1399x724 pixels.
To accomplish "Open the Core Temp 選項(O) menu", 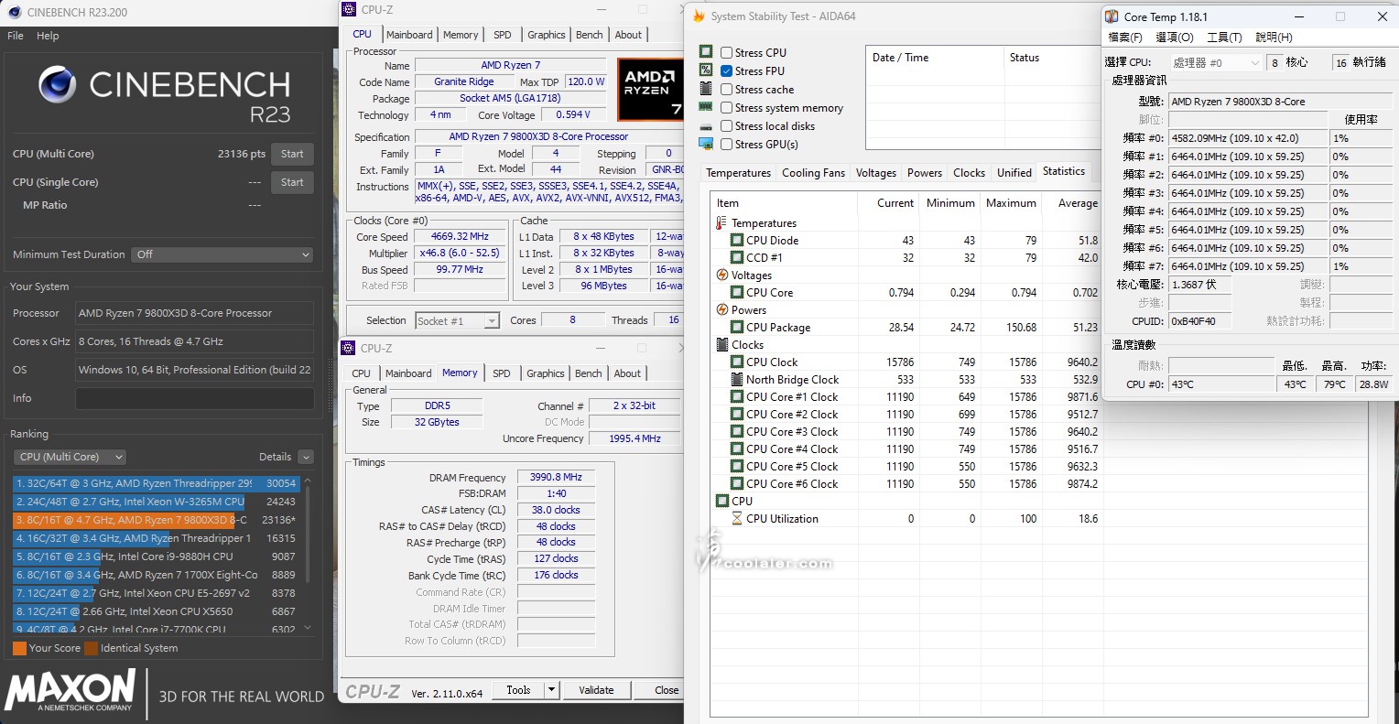I will pos(1175,38).
